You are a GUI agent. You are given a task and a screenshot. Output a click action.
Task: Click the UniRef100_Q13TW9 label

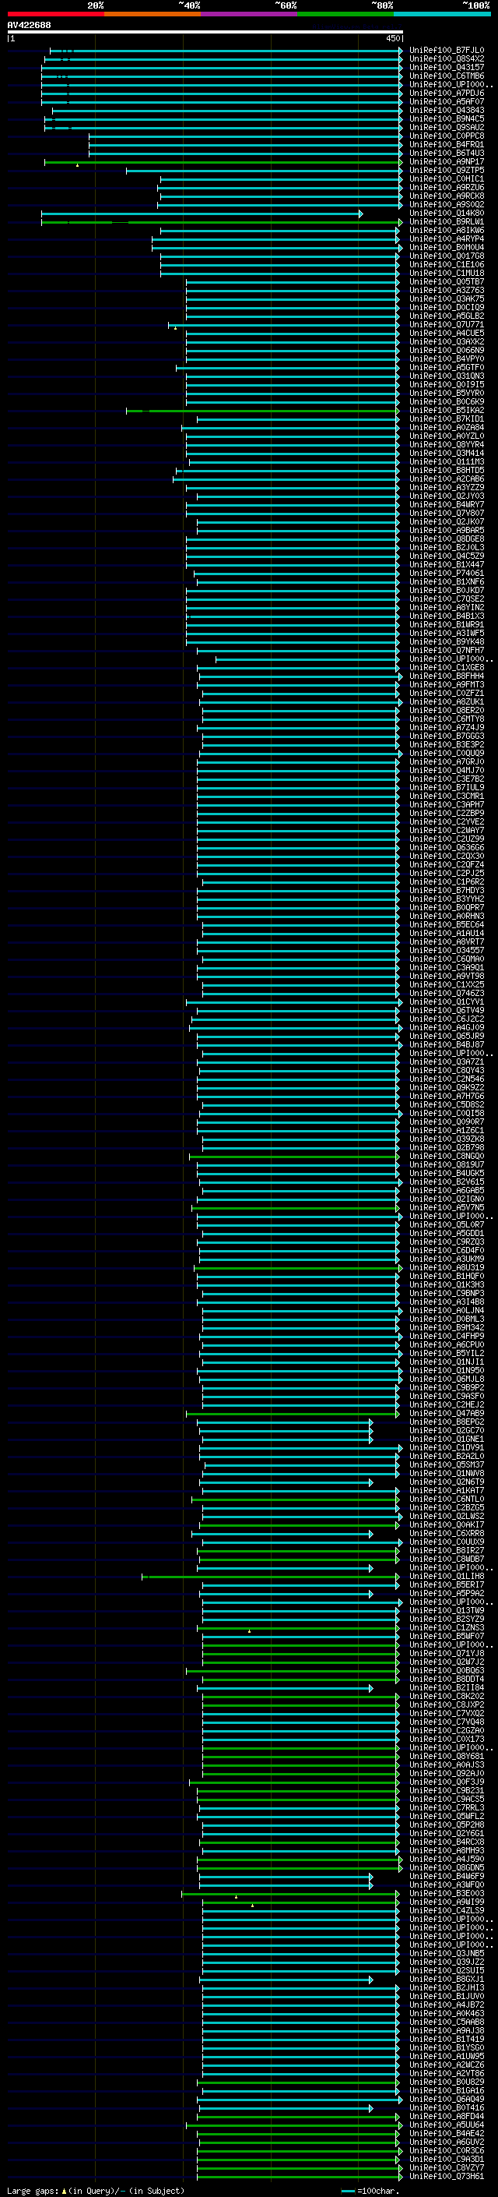click(x=446, y=1610)
